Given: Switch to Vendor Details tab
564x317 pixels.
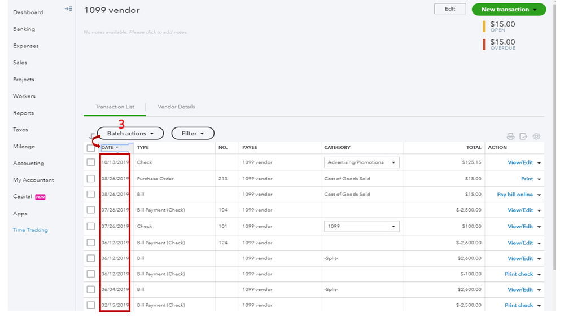Looking at the screenshot, I should [x=176, y=107].
